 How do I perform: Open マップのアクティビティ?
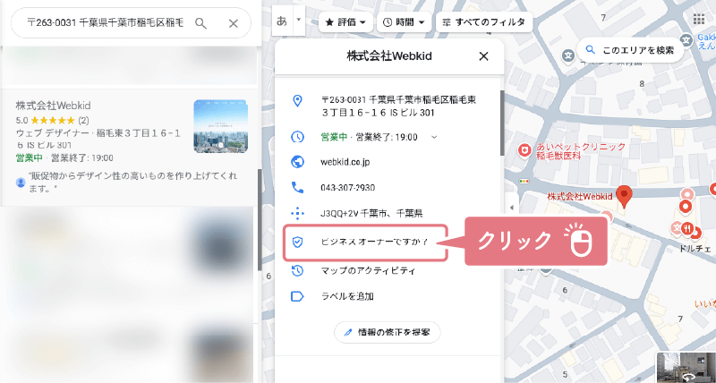tap(369, 271)
